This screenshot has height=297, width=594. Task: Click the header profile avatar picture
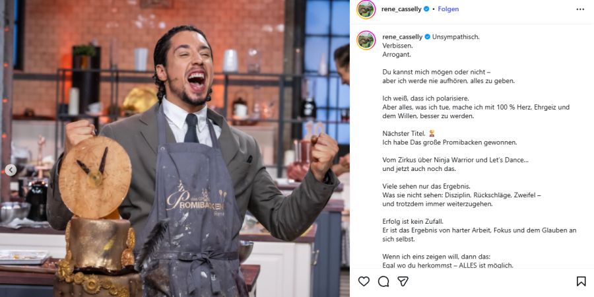[366, 9]
